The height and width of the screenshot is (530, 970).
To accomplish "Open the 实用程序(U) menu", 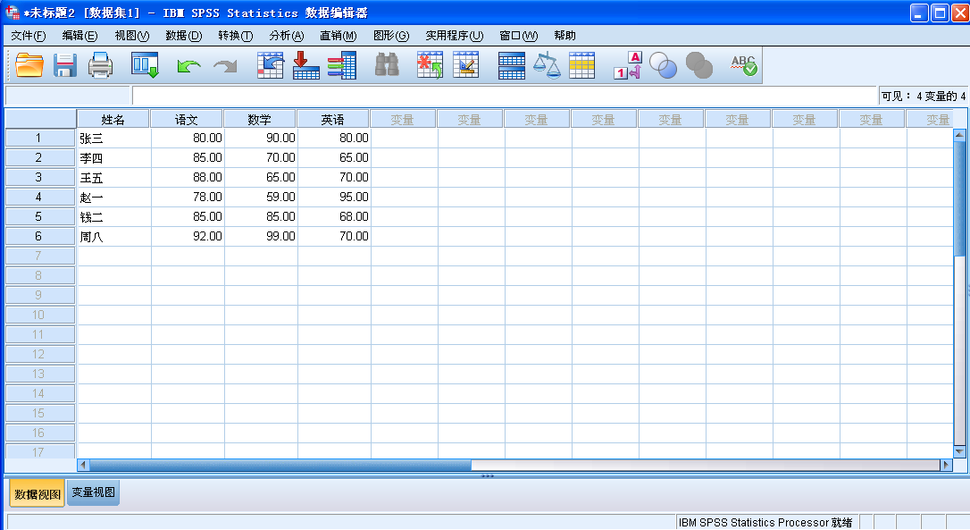I will point(454,36).
